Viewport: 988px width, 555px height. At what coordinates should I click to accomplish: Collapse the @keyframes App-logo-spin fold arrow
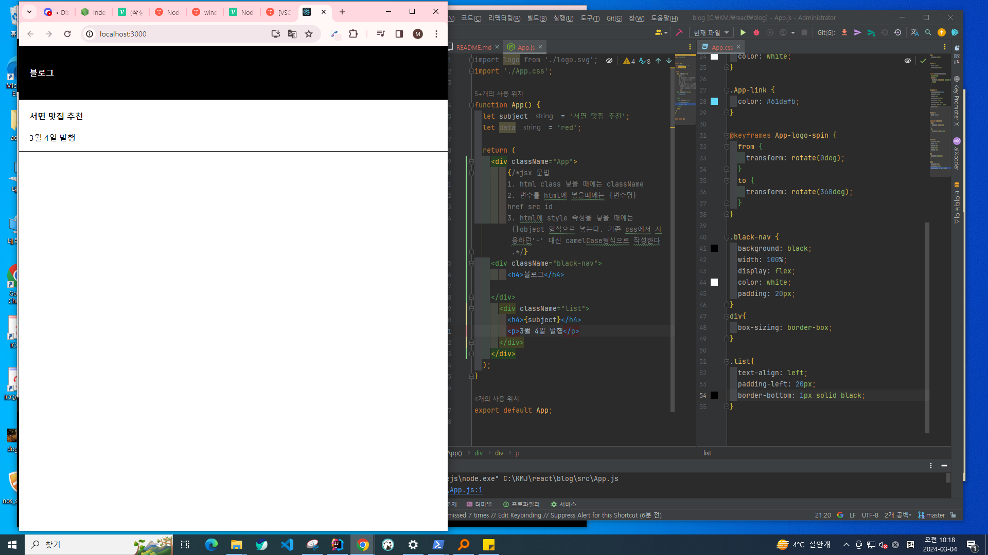pyautogui.click(x=727, y=136)
